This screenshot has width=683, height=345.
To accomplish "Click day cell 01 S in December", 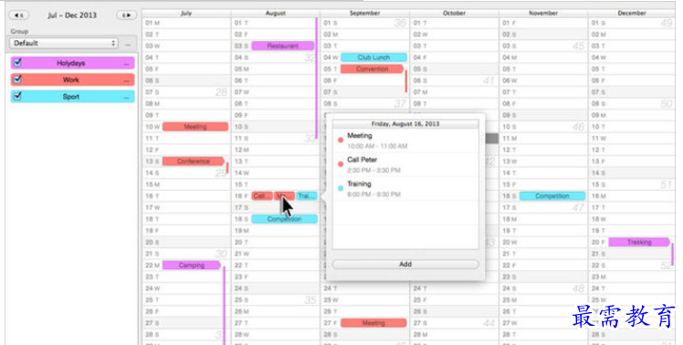I will (632, 23).
